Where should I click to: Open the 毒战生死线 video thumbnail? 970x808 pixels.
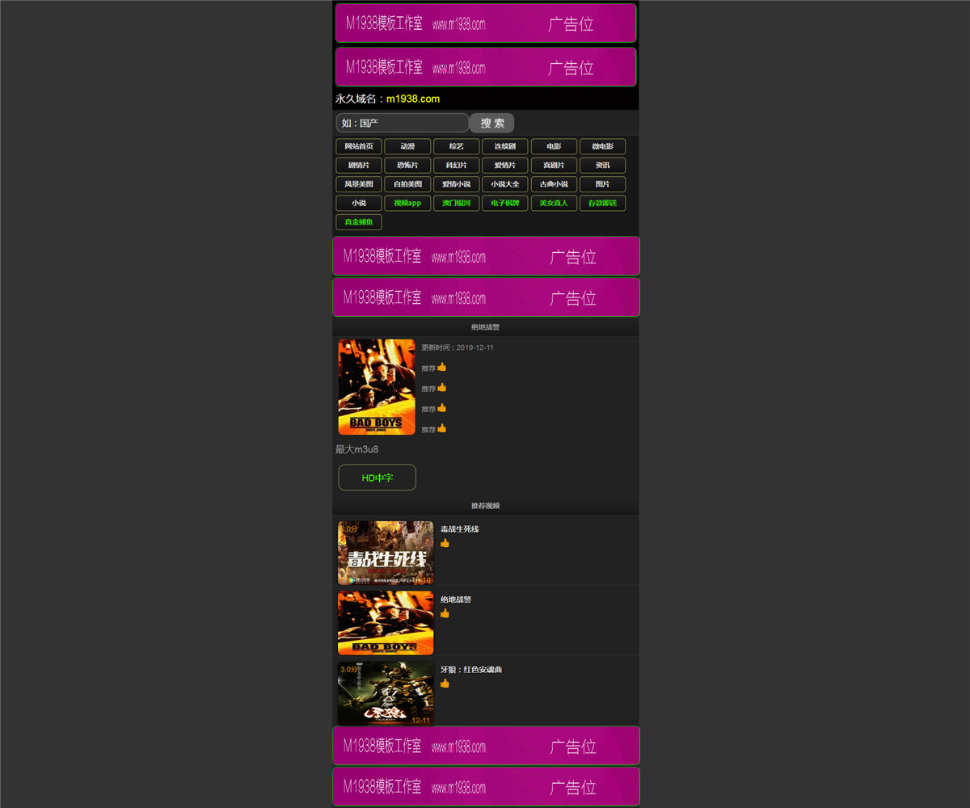tap(386, 553)
